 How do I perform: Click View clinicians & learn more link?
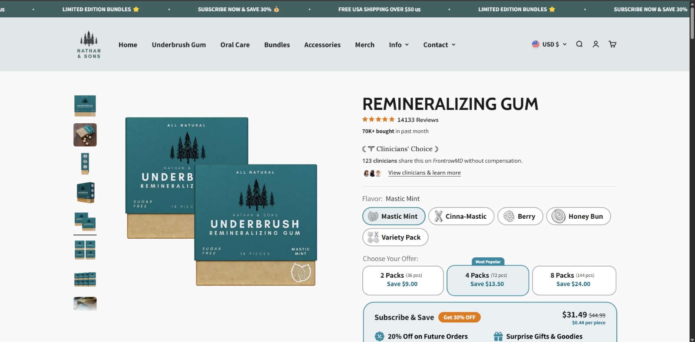coord(424,173)
